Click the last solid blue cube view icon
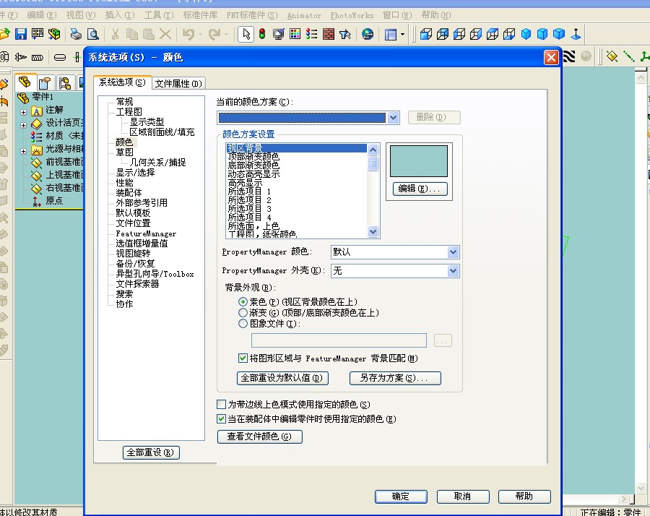The height and width of the screenshot is (516, 650). [x=559, y=34]
